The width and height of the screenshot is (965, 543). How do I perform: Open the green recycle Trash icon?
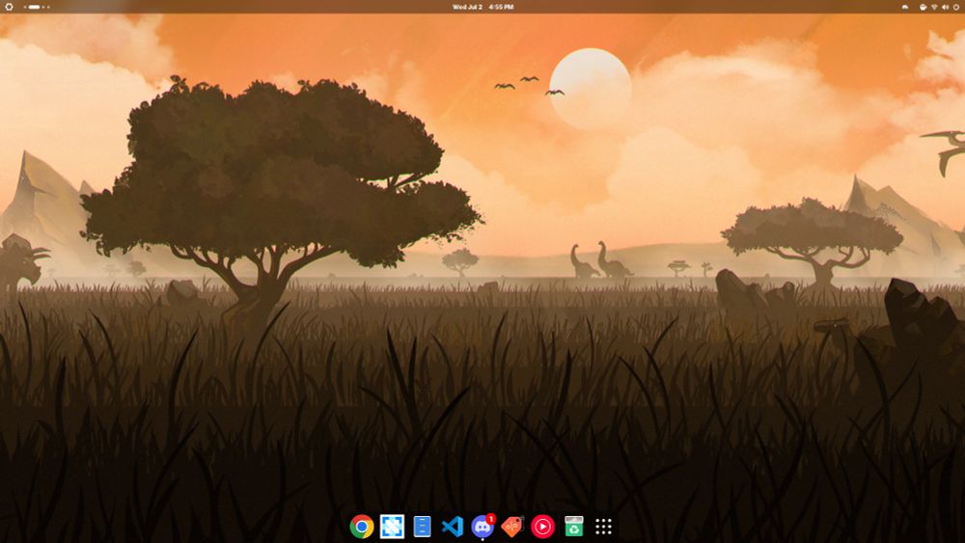573,527
